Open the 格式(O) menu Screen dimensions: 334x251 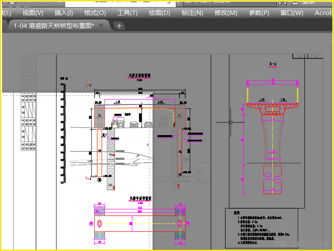(95, 13)
